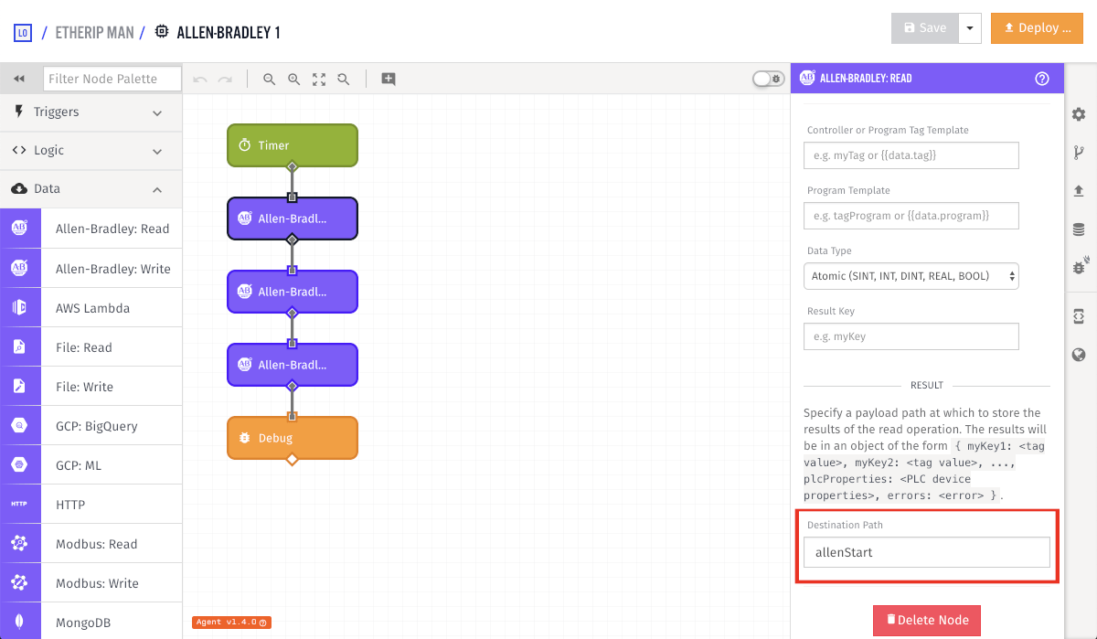Click the ALLEN-BRADLEY 1 workflow title
1097x639 pixels.
click(228, 33)
